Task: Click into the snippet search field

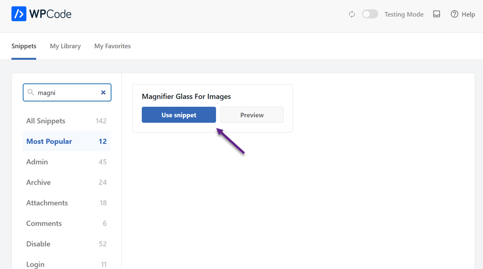Action: point(66,92)
